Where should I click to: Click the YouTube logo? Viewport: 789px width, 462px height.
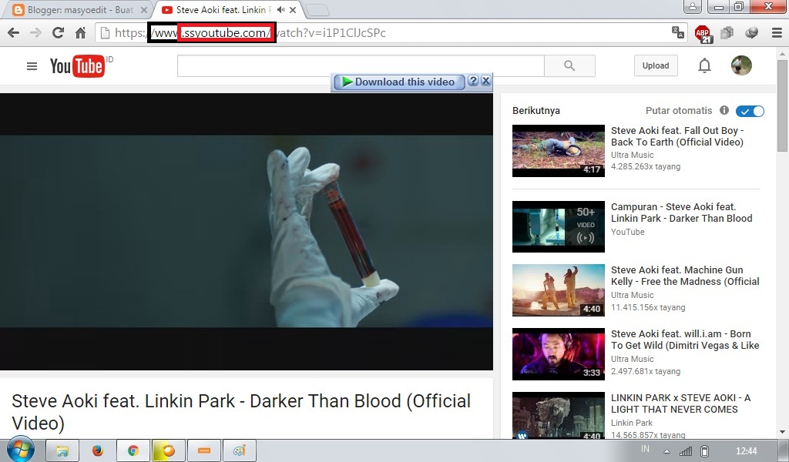click(76, 66)
